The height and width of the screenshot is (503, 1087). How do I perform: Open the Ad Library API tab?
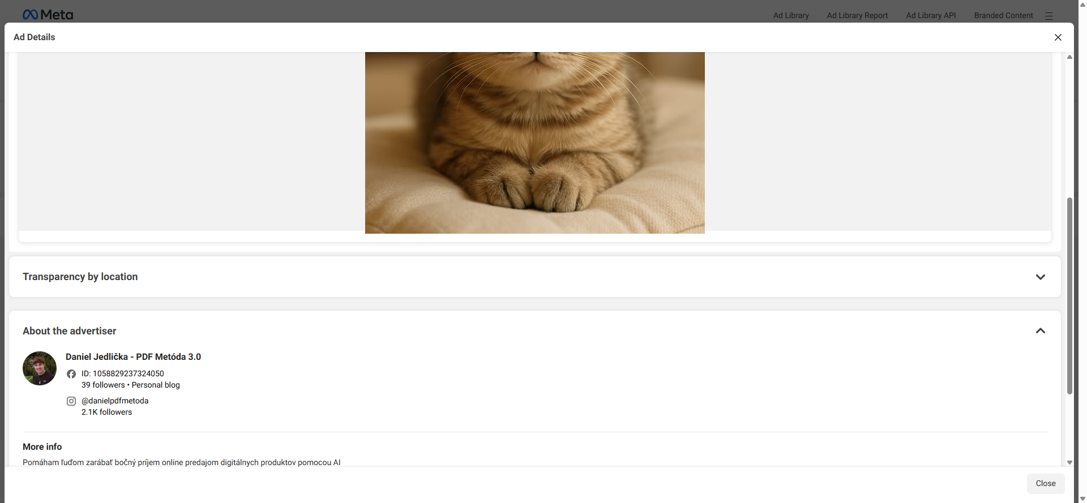point(931,15)
